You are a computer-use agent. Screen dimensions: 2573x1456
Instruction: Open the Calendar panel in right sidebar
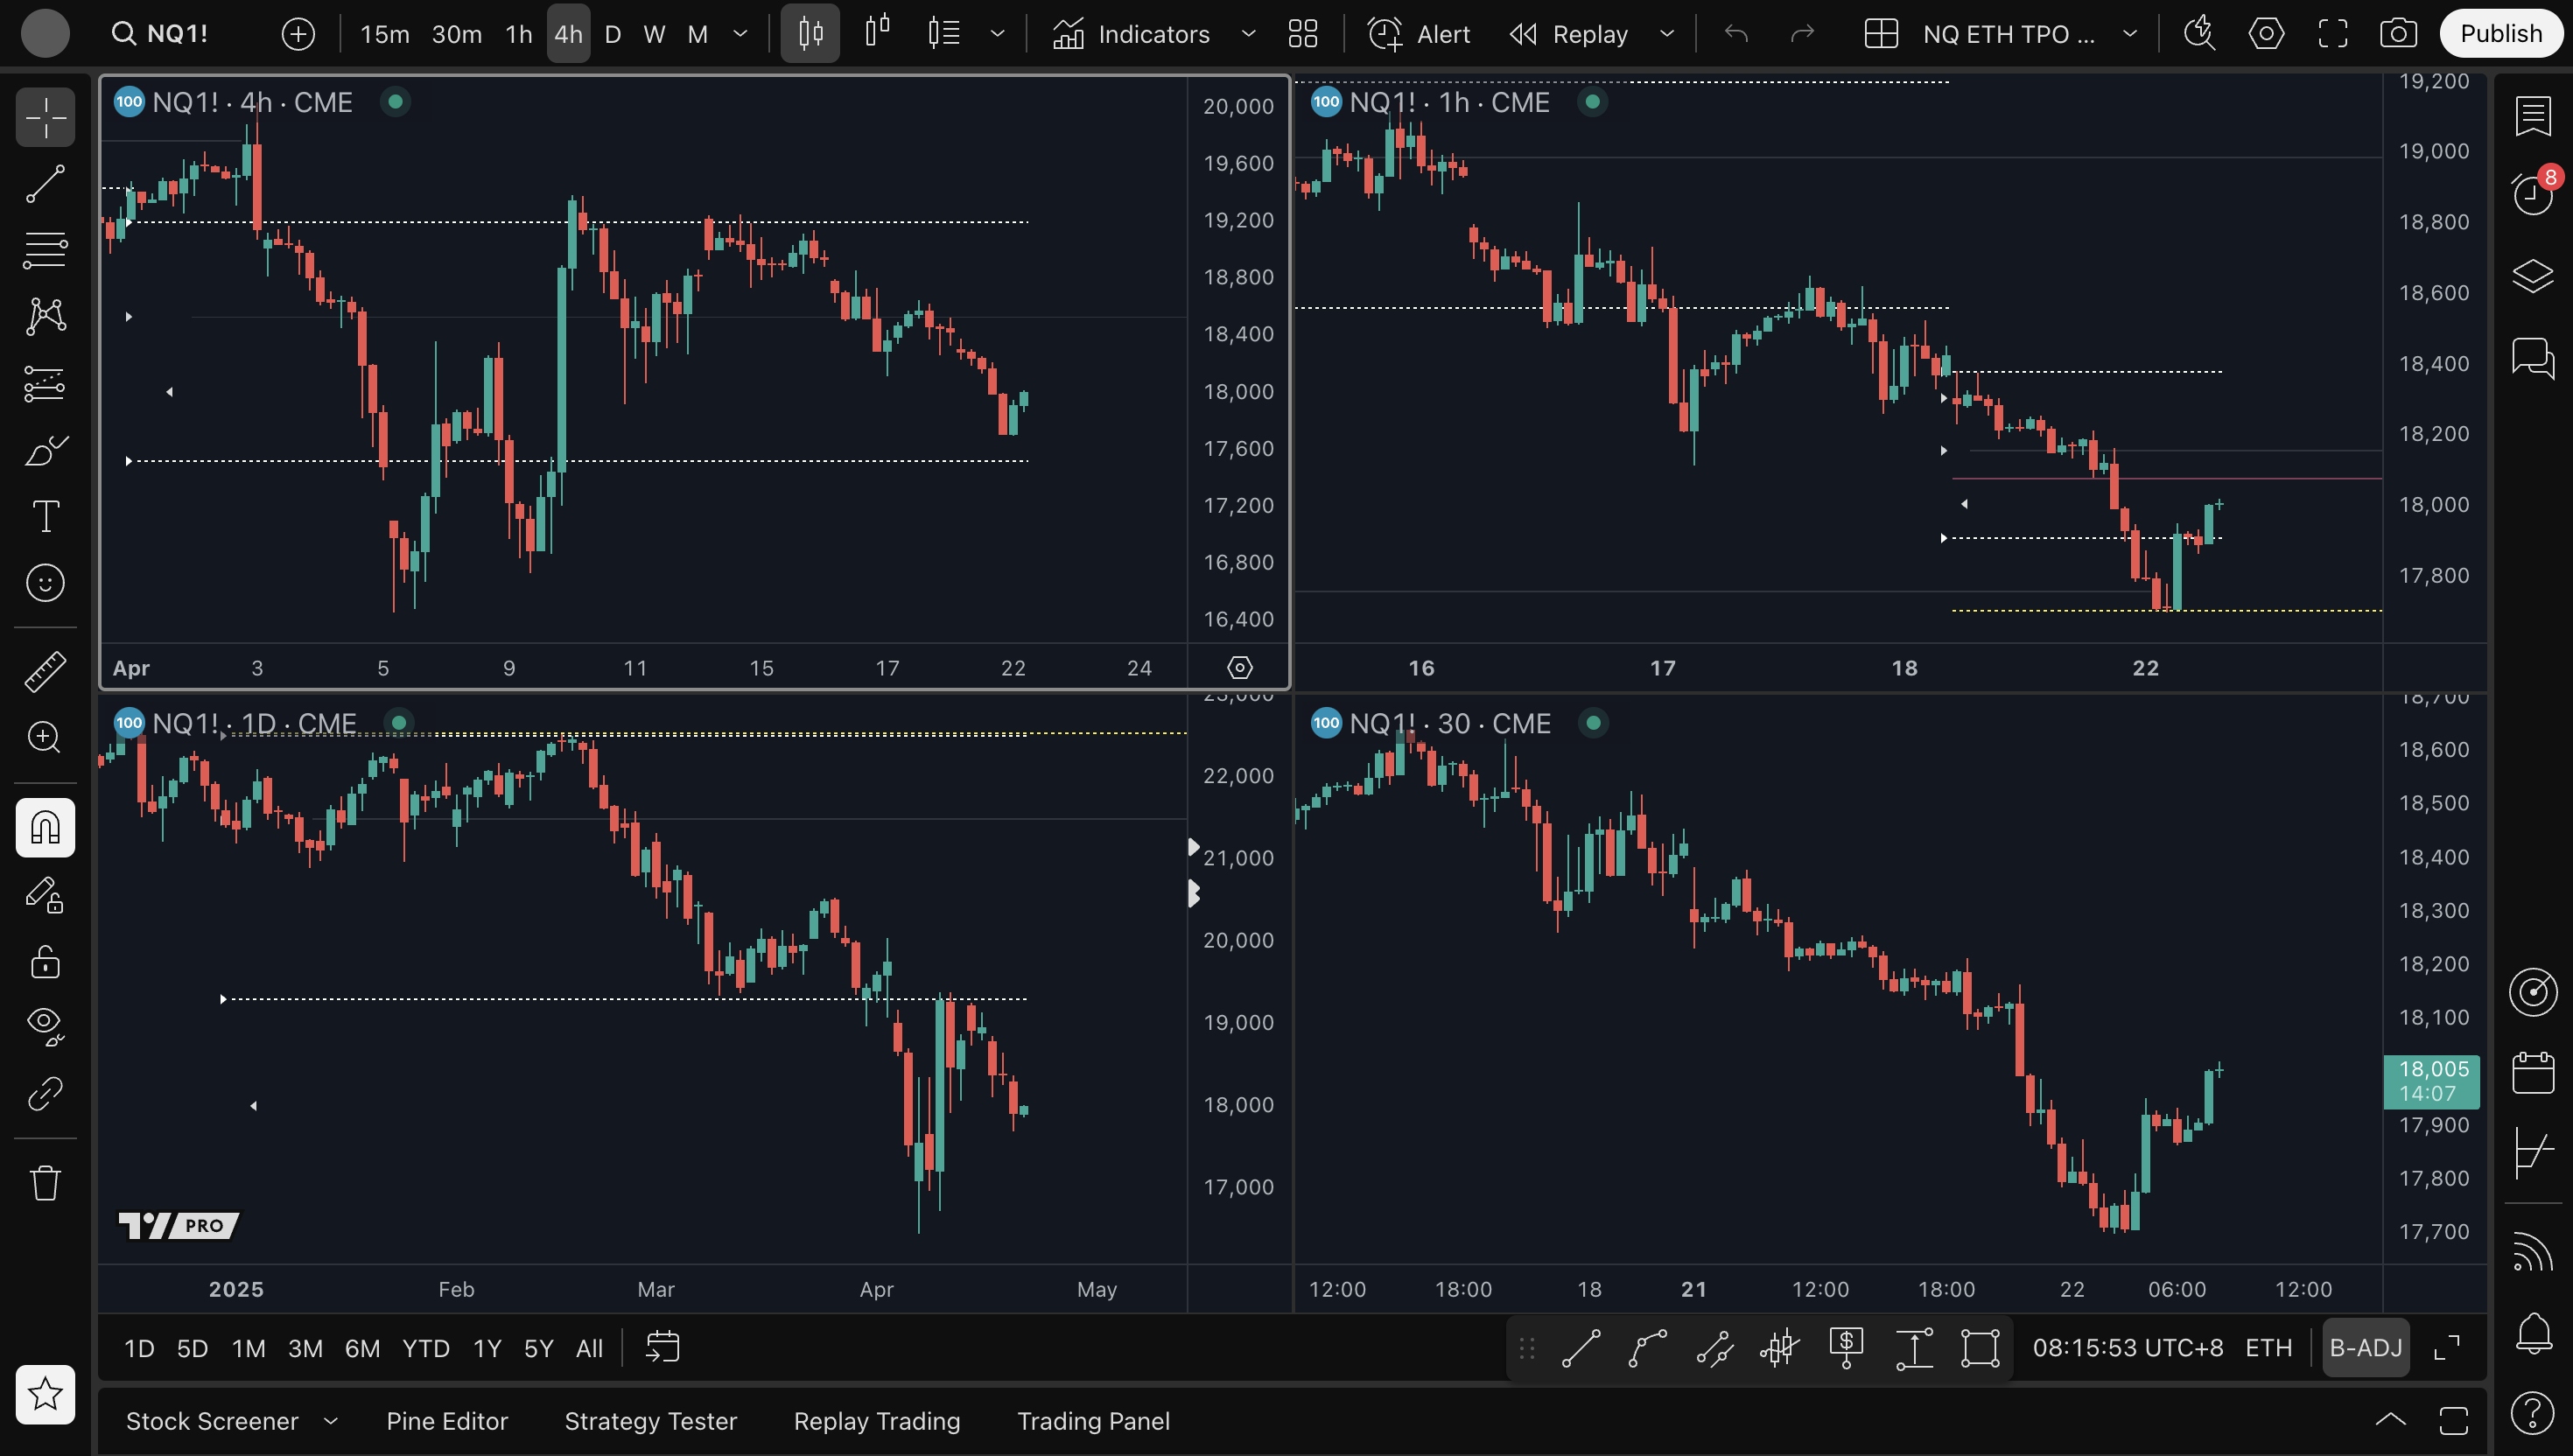2532,1073
